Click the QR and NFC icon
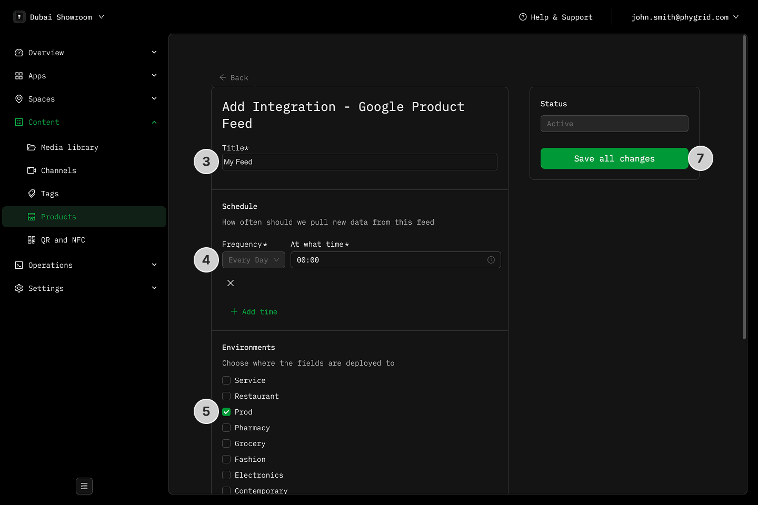Viewport: 758px width, 505px height. tap(32, 240)
